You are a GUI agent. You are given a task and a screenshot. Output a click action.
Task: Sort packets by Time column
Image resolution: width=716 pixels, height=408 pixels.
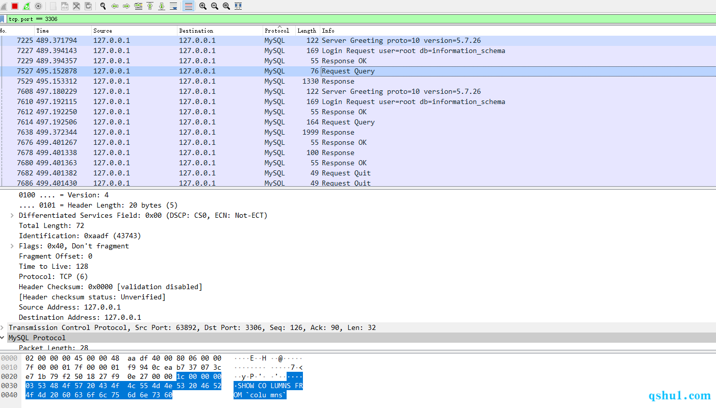[63, 31]
